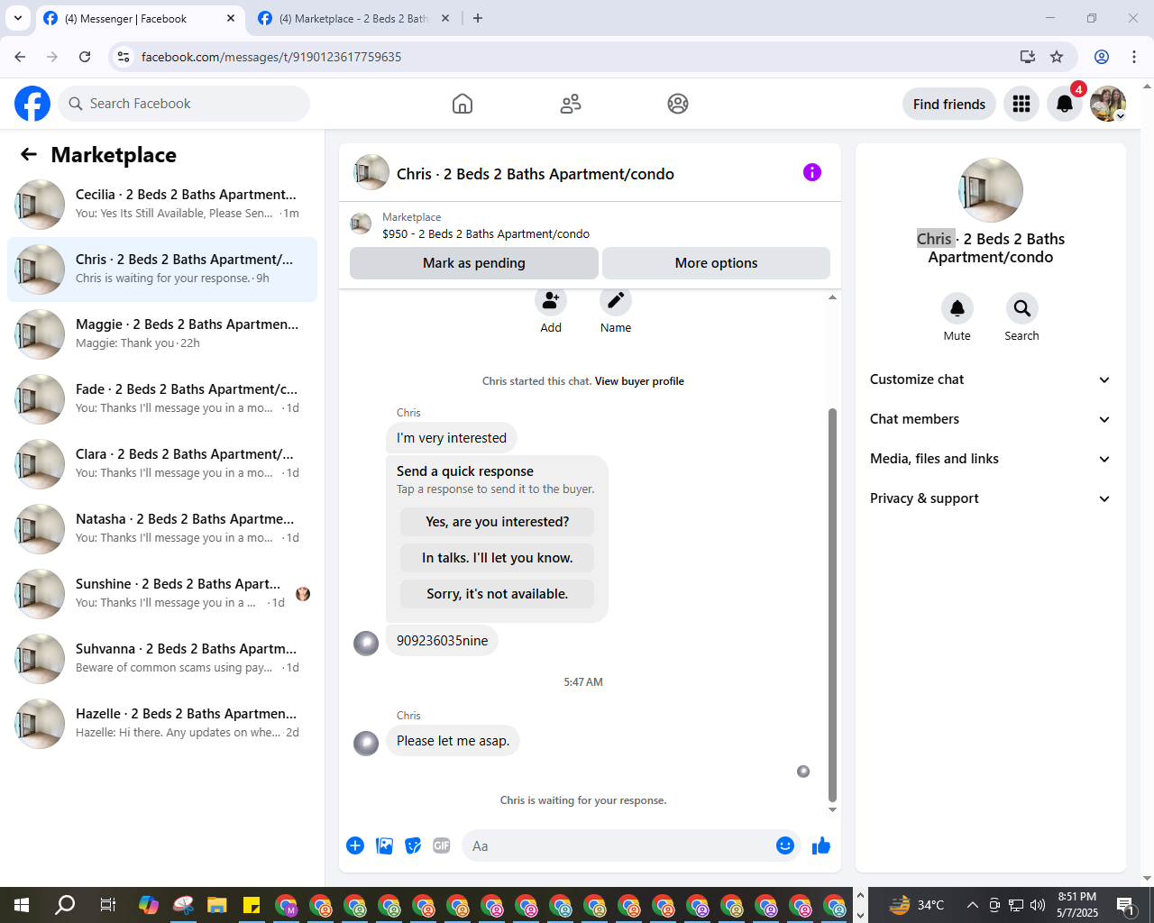Open a new browser tab
This screenshot has width=1154, height=923.
[x=478, y=18]
